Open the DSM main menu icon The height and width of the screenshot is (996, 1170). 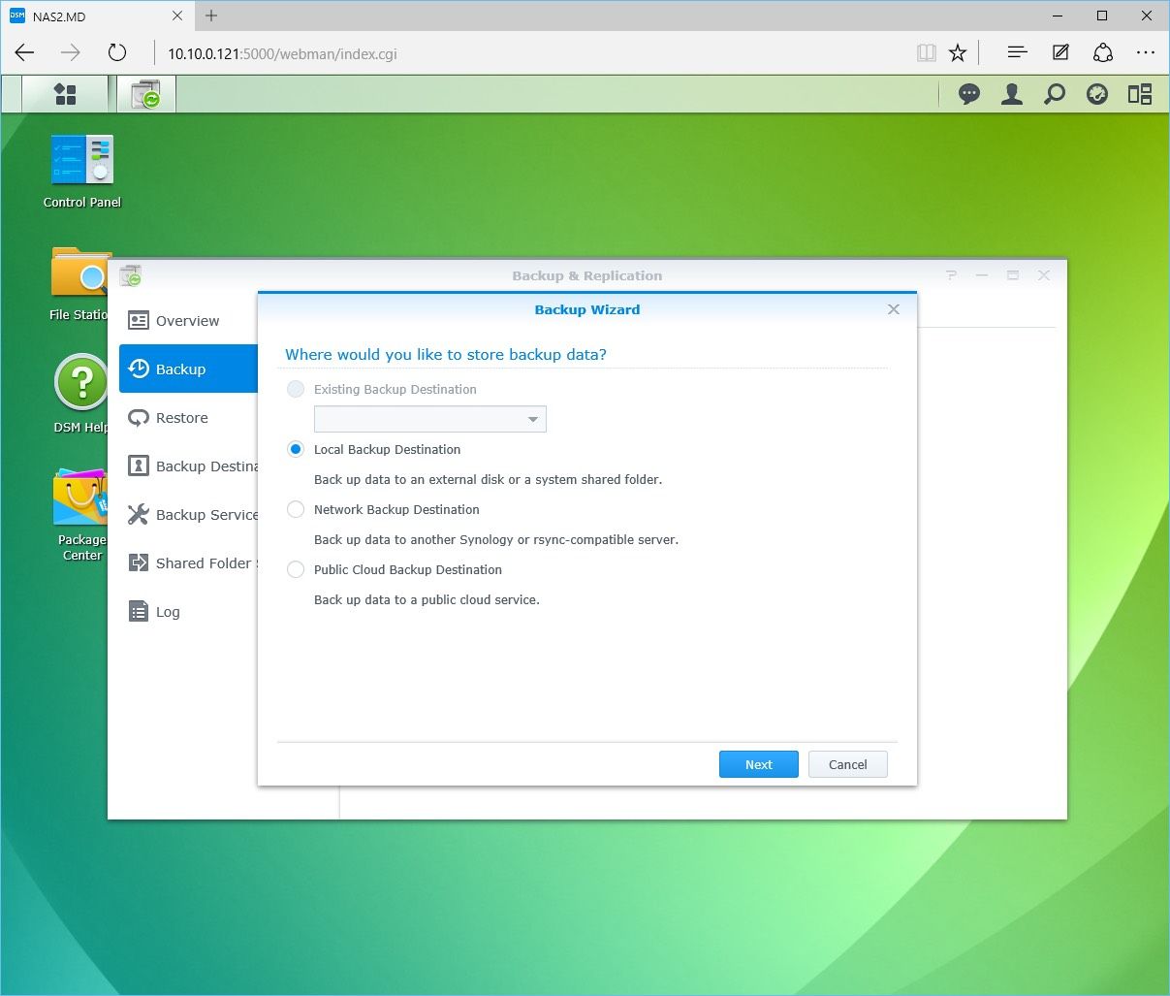click(x=65, y=94)
